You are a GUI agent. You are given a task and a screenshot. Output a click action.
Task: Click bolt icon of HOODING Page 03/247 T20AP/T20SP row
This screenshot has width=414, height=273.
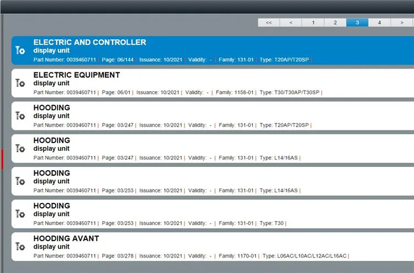click(x=20, y=116)
